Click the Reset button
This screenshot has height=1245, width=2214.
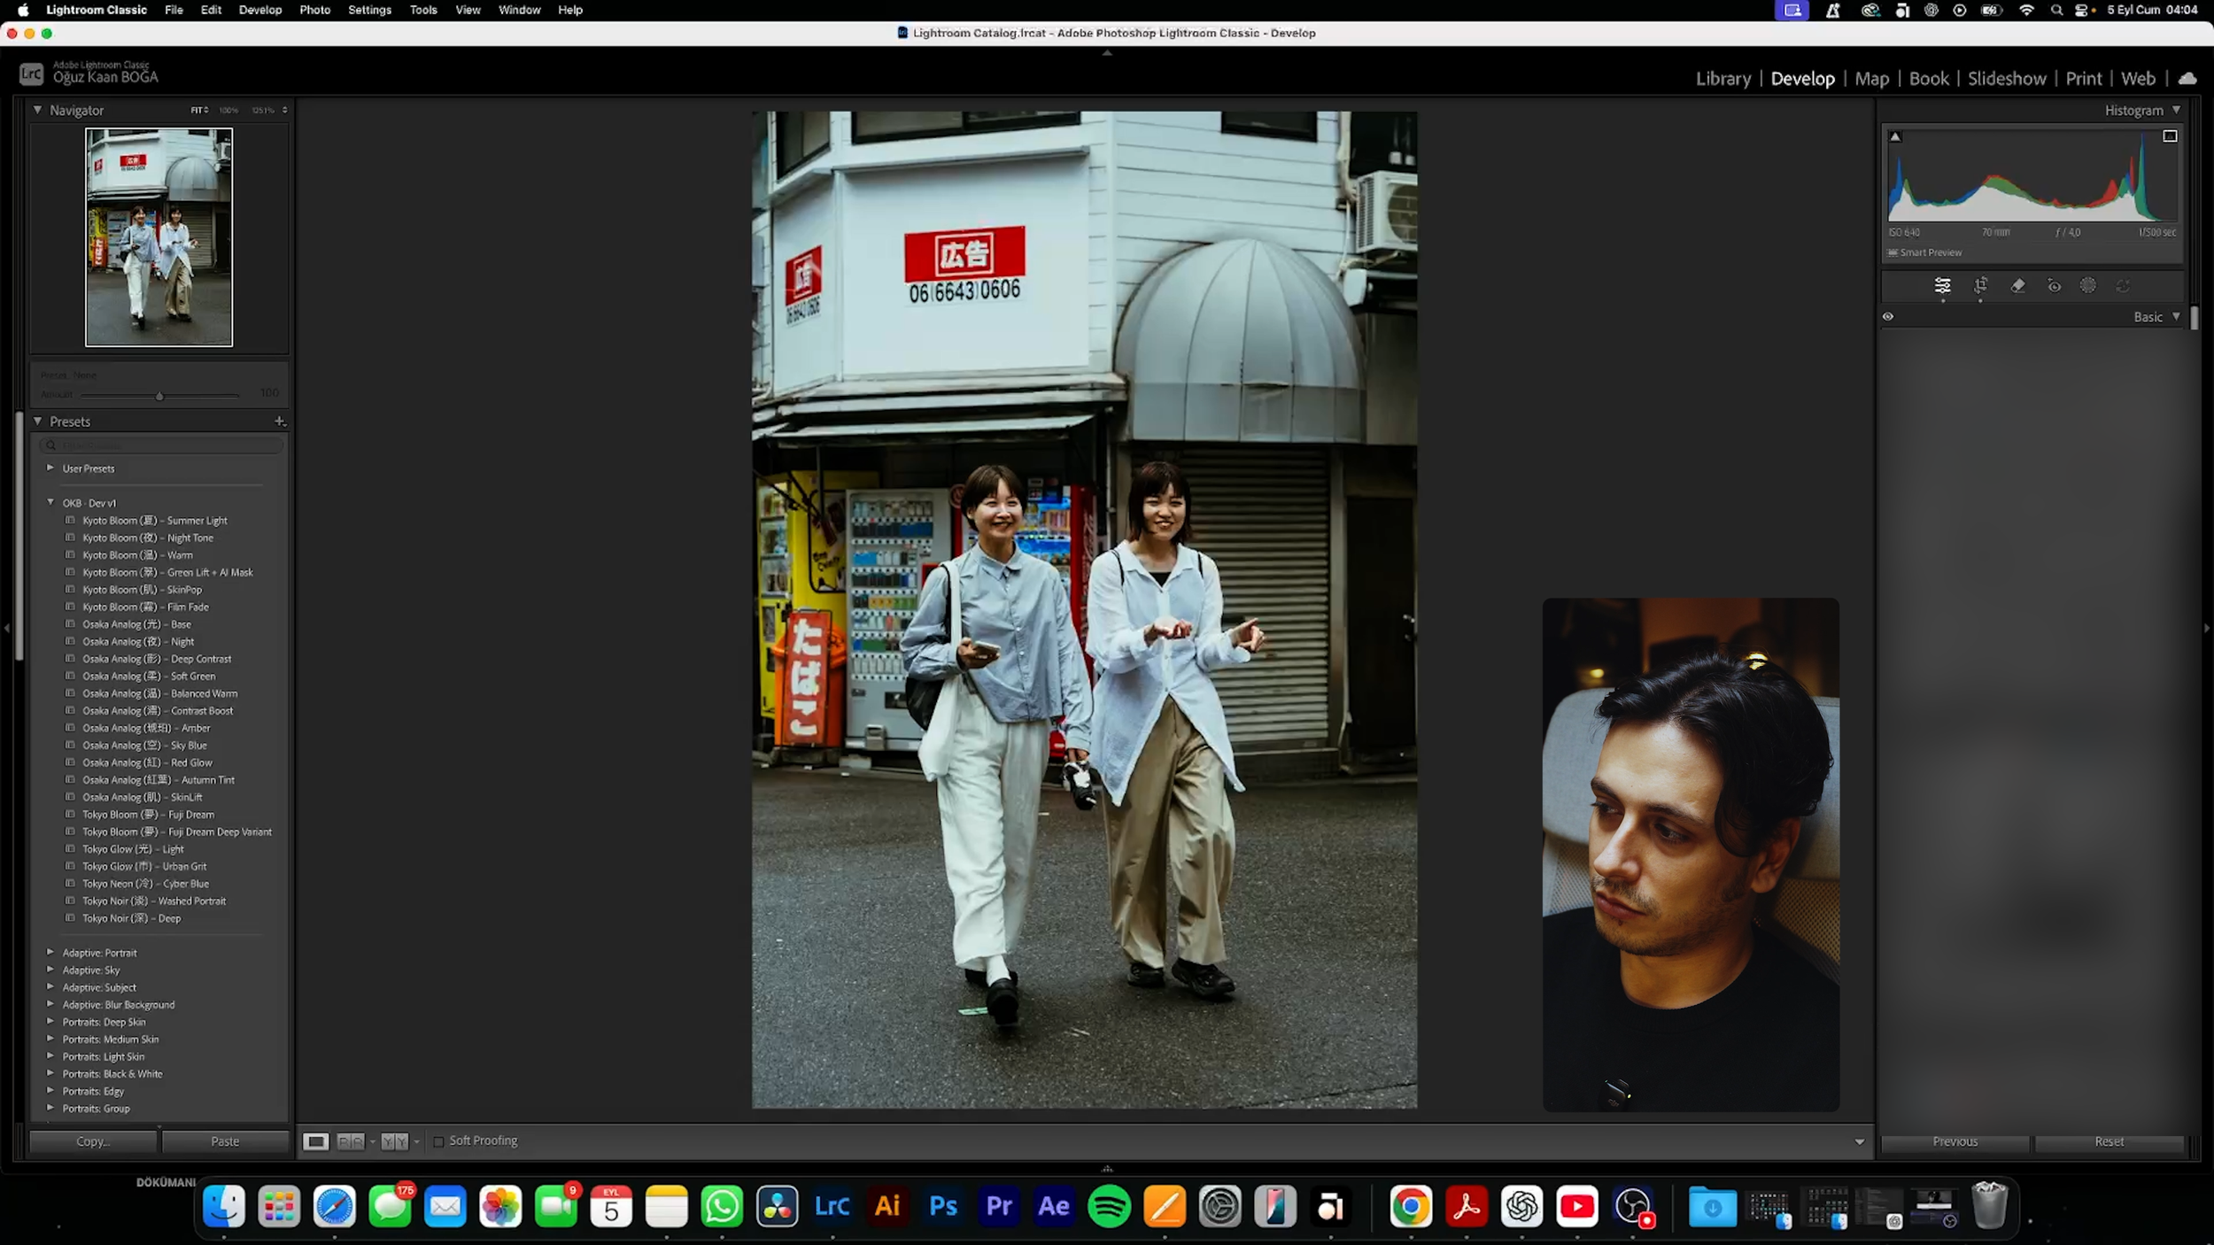click(2109, 1141)
